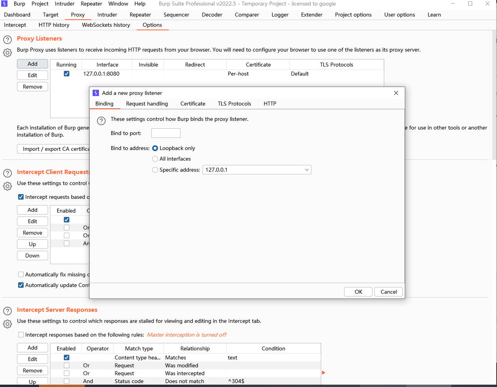Screen dimensions: 497x387
Task: Select All interfaces radio button
Action: (x=155, y=159)
